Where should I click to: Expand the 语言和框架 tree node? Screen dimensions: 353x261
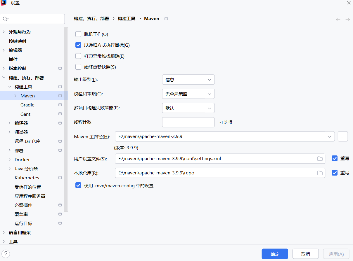[4, 232]
